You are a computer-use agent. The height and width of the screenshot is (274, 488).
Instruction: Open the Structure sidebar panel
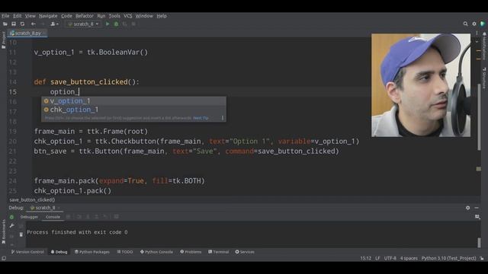coord(484,78)
